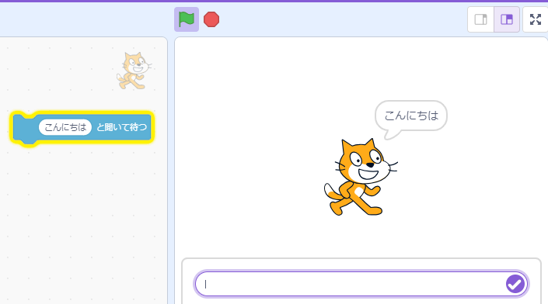548x304 pixels.
Task: Click the green flag to start
Action: (187, 19)
